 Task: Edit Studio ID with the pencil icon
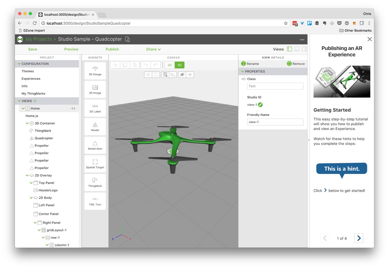pyautogui.click(x=260, y=105)
